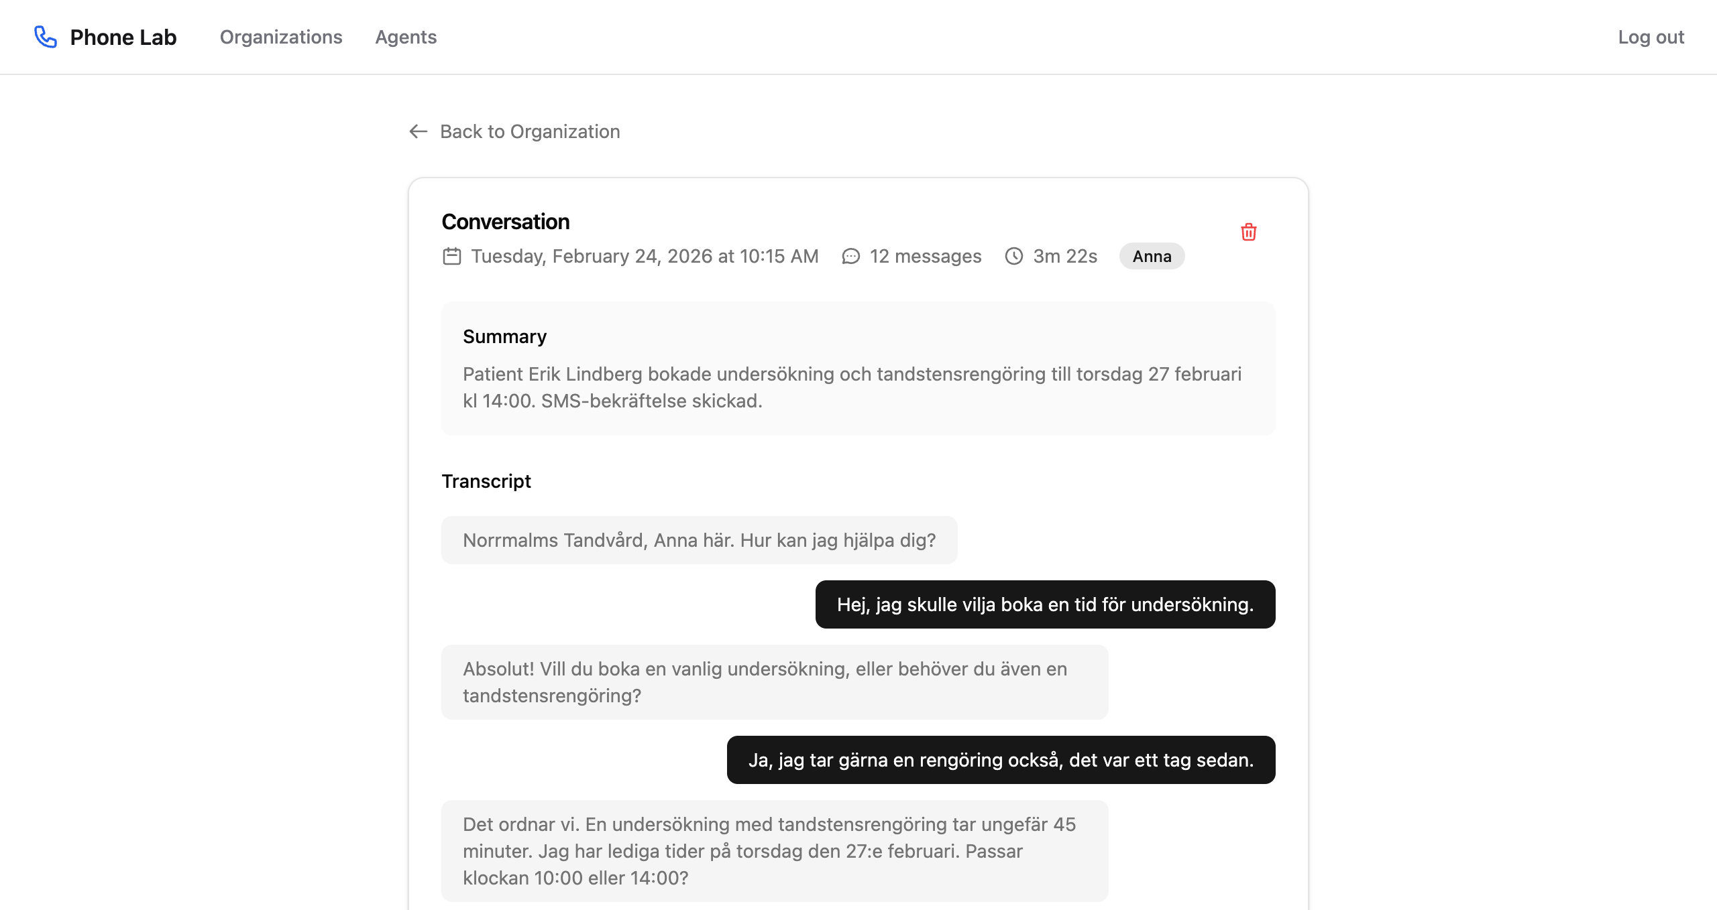Viewport: 1717px width, 910px height.
Task: Click the back arrow beside Back to Organization
Action: pos(418,131)
